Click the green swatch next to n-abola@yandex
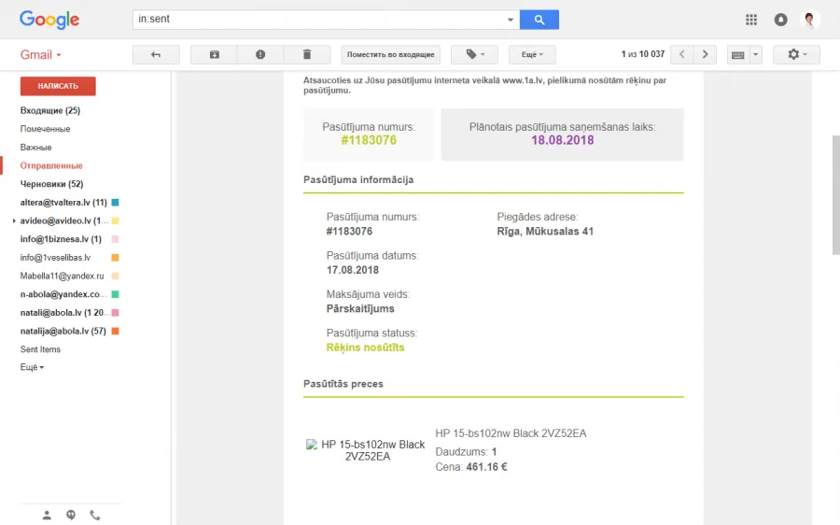 (x=115, y=294)
